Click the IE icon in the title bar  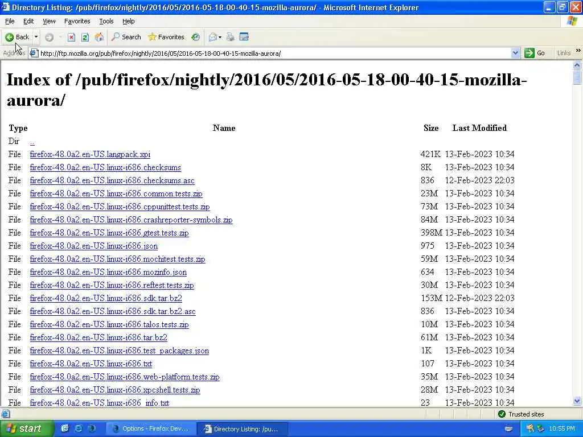pyautogui.click(x=6, y=7)
